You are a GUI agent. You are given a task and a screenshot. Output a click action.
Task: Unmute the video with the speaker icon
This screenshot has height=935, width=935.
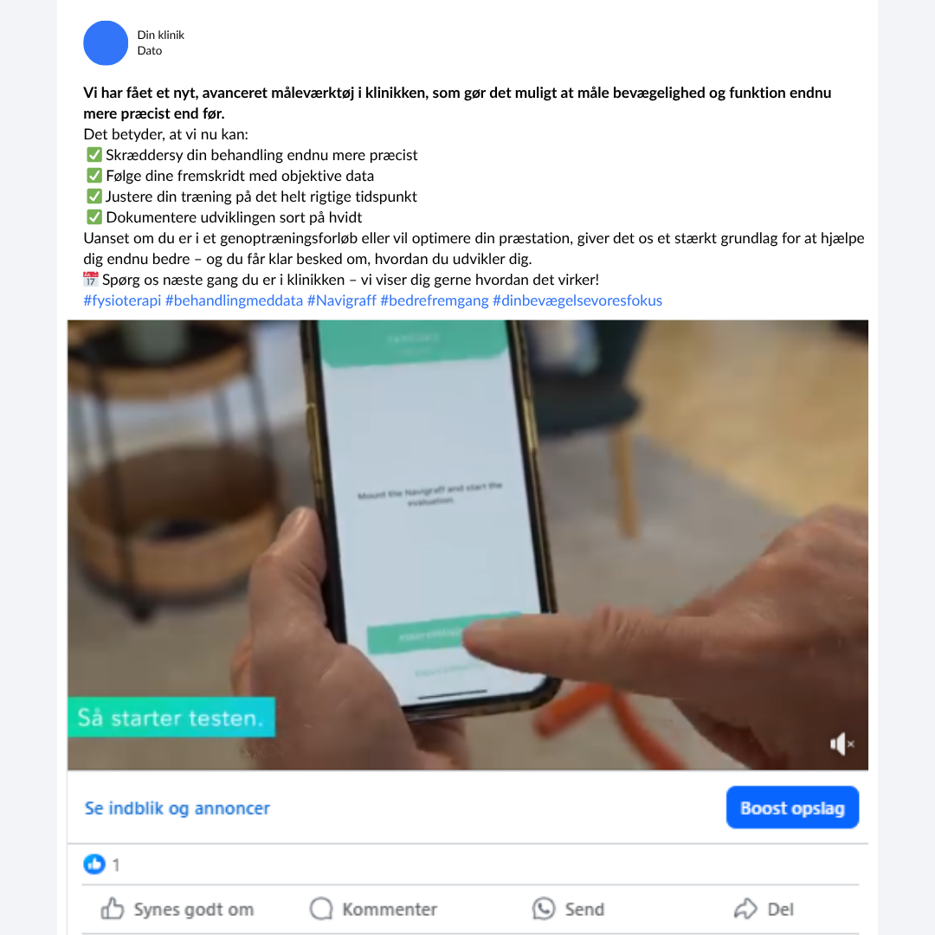842,744
